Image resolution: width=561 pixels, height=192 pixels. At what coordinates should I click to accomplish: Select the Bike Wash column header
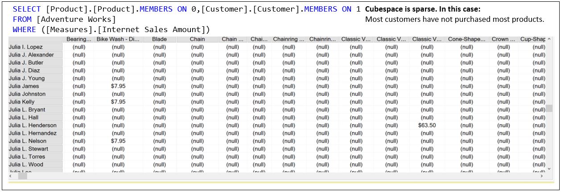pyautogui.click(x=118, y=39)
